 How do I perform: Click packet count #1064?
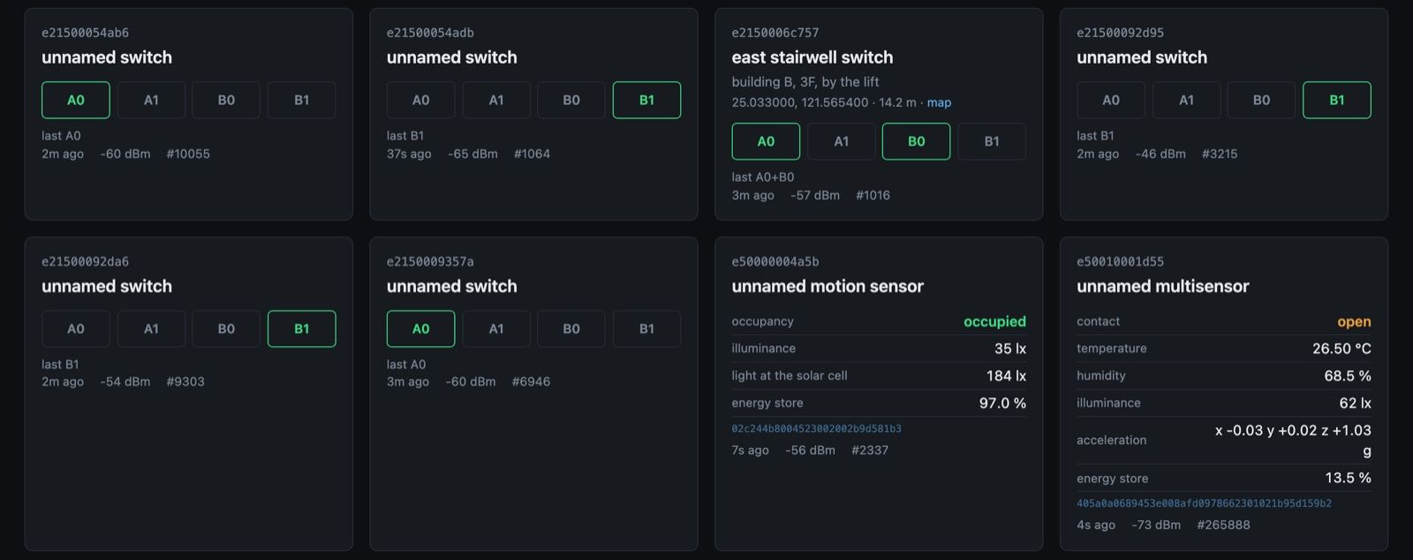[532, 154]
